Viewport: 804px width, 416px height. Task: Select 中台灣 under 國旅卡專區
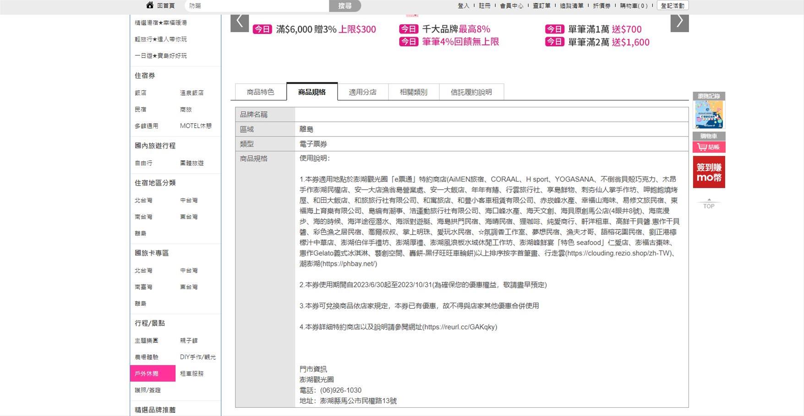pyautogui.click(x=189, y=270)
